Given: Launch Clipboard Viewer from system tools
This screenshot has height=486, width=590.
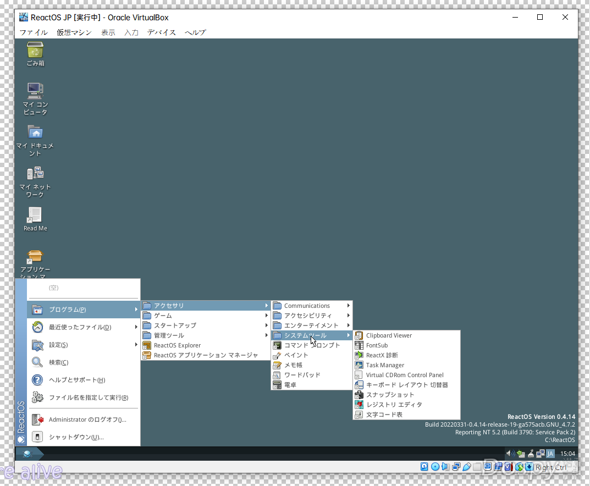Looking at the screenshot, I should [406, 335].
